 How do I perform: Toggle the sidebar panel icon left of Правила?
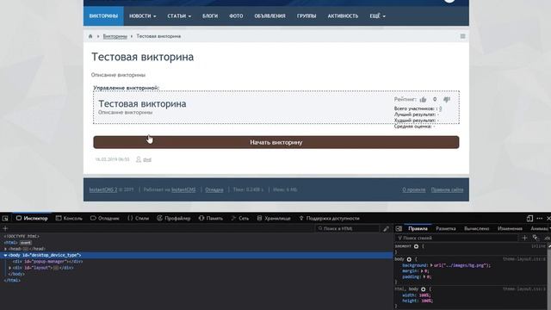pyautogui.click(x=399, y=228)
